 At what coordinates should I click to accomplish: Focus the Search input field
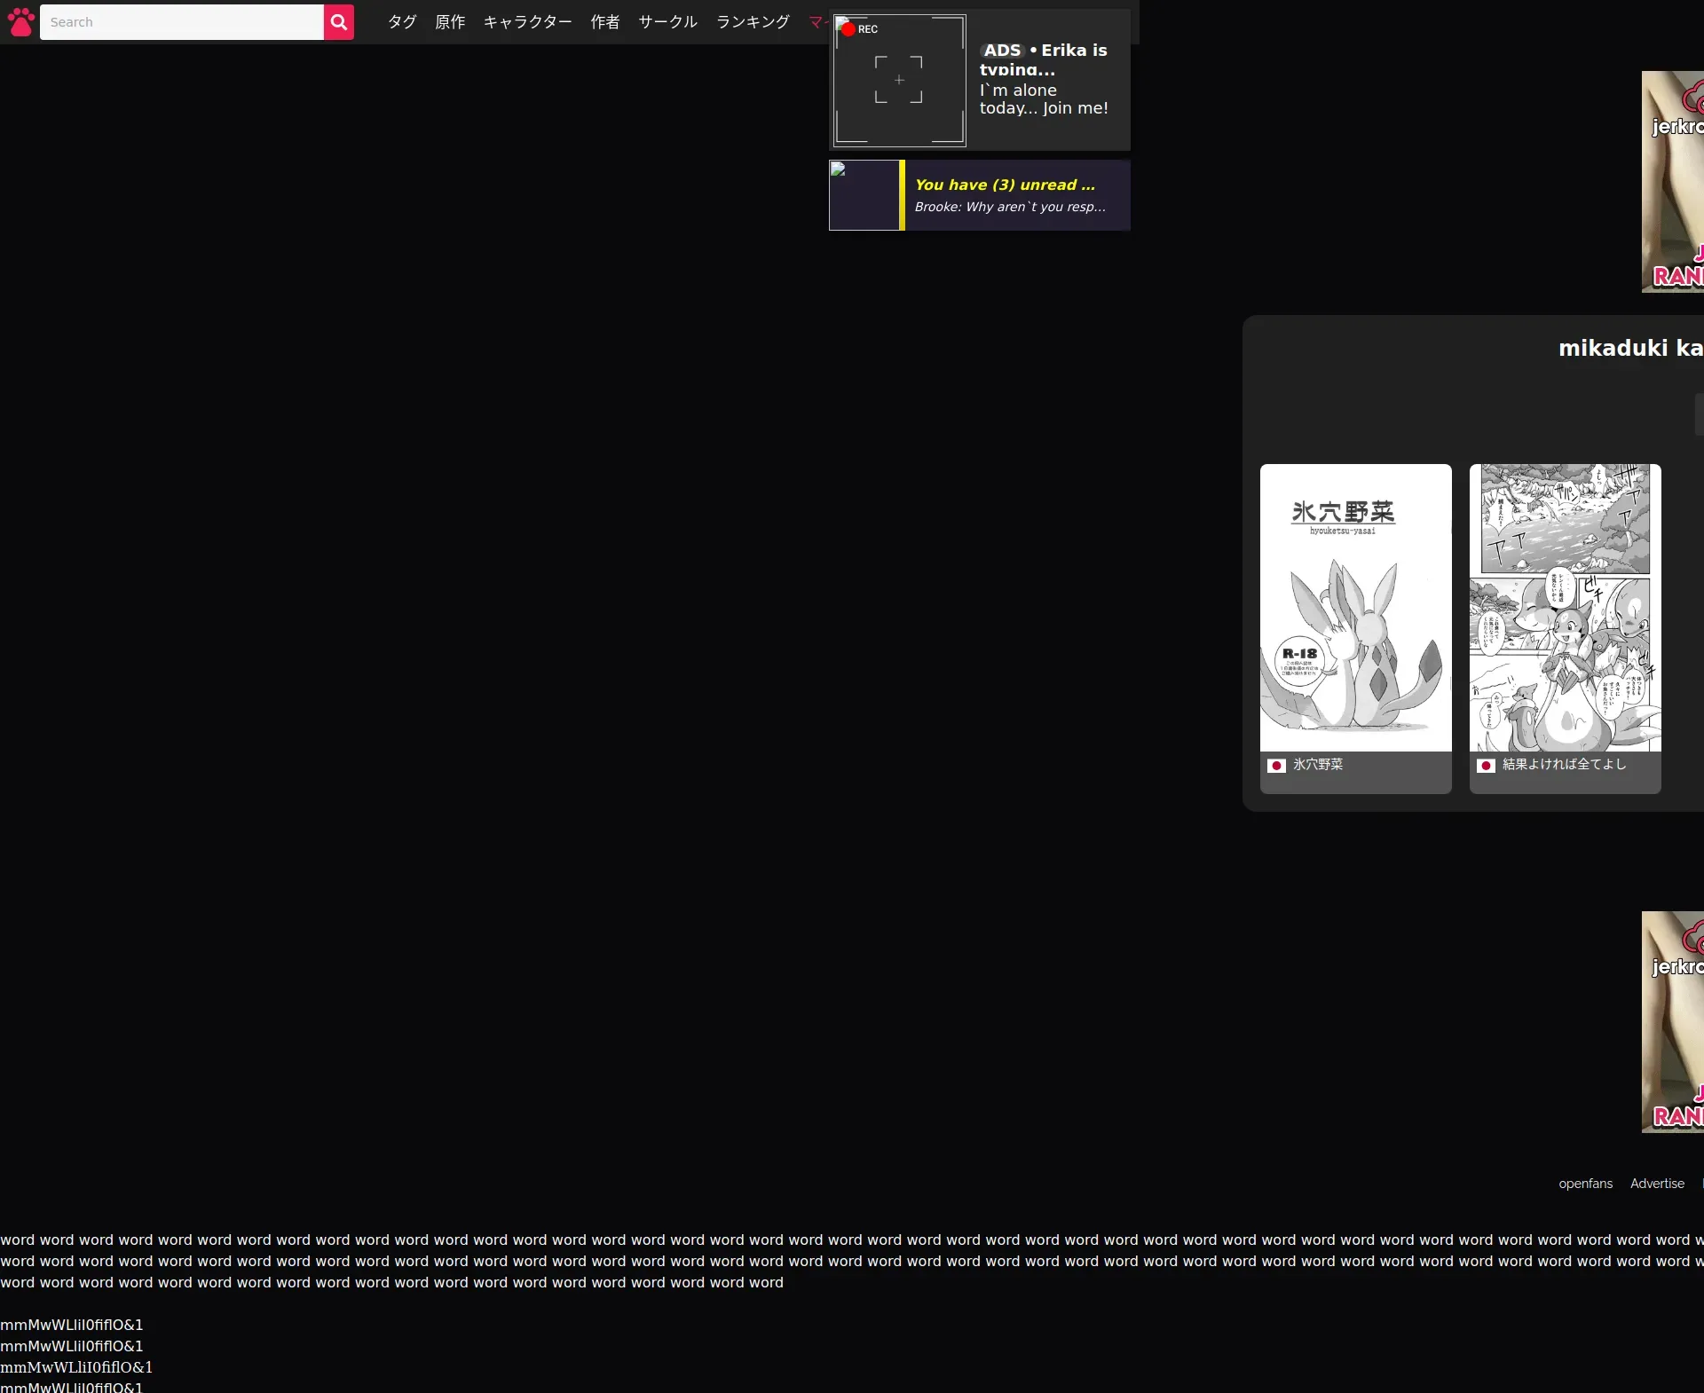[x=182, y=22]
